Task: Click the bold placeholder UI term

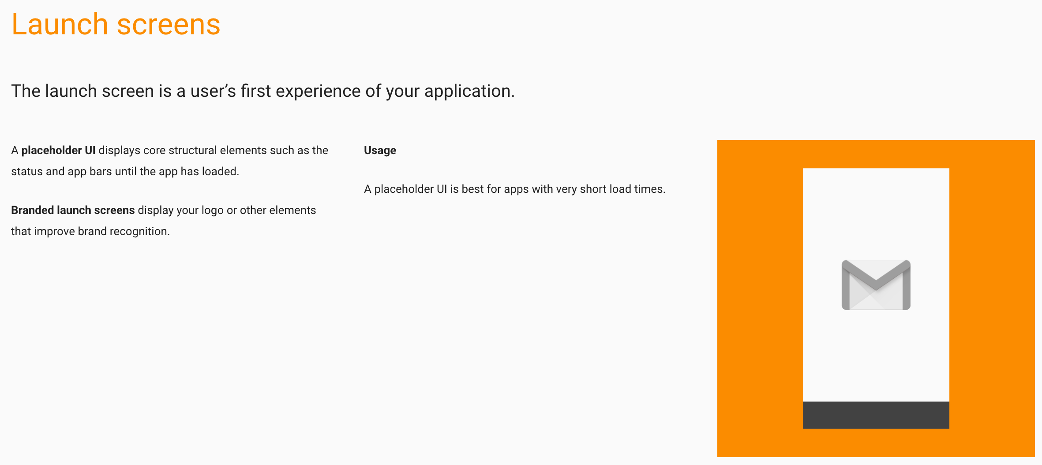Action: coord(58,151)
